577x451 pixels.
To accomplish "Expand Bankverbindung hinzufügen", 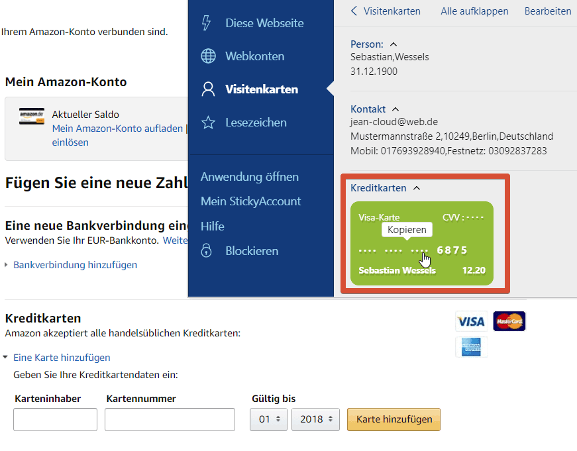I will coord(75,265).
